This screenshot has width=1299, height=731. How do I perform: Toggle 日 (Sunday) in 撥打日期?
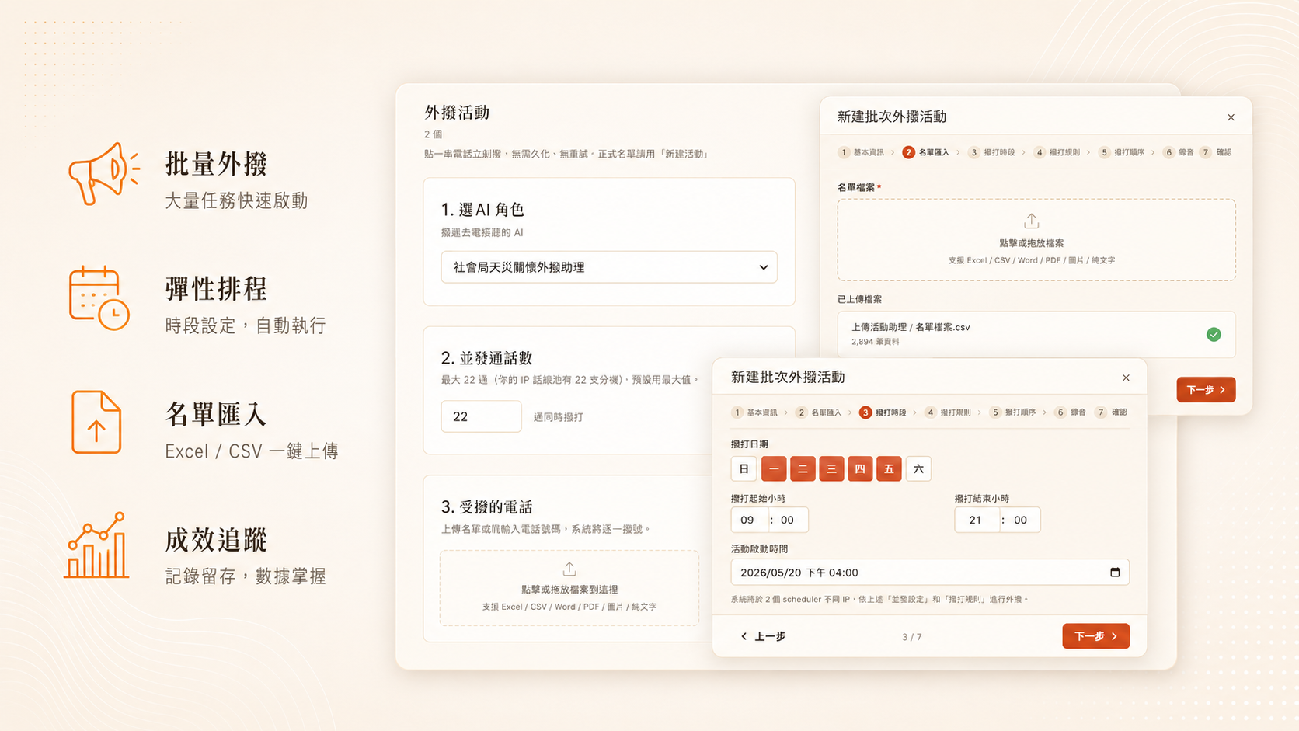744,468
